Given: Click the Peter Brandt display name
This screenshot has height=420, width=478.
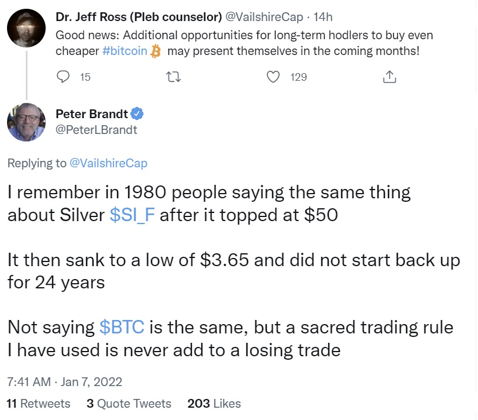Looking at the screenshot, I should click(x=92, y=114).
